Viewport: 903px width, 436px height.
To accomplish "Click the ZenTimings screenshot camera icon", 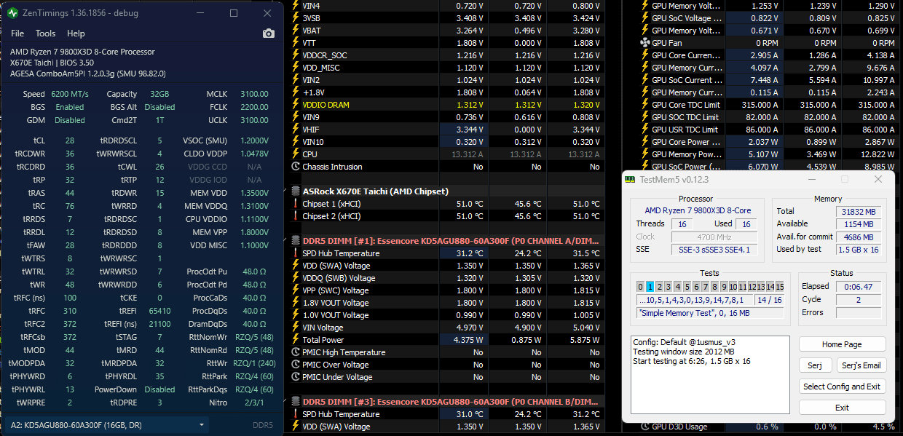I will point(269,33).
